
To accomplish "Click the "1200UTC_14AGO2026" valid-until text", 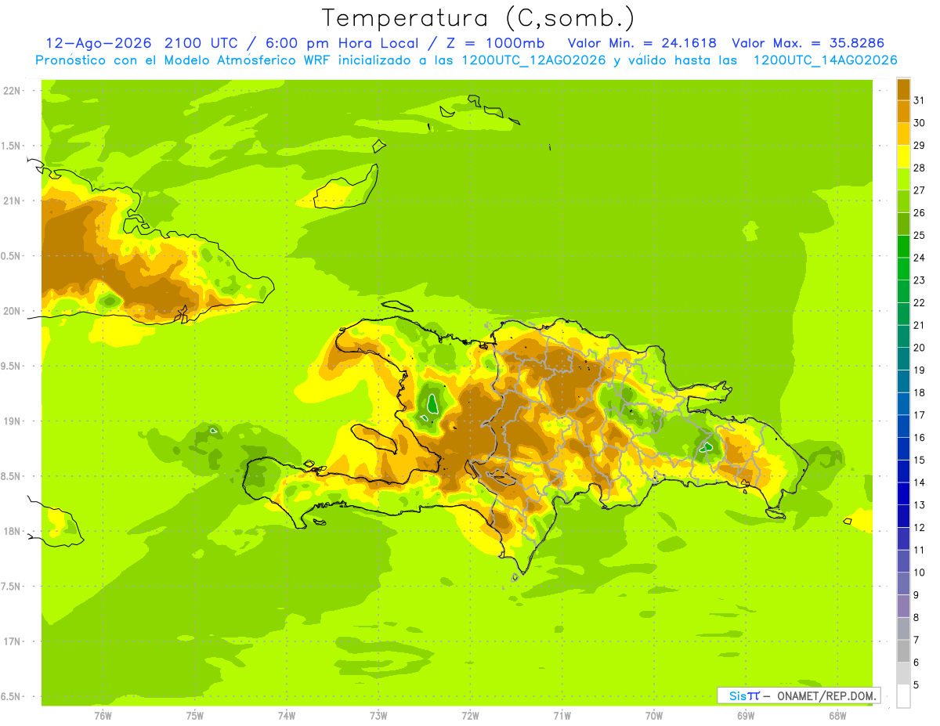I will [825, 60].
